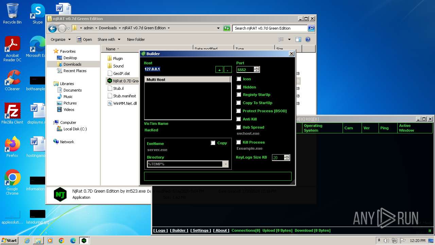Open the [ Logs ] menu in njRAT
This screenshot has width=435, height=245.
(160, 230)
